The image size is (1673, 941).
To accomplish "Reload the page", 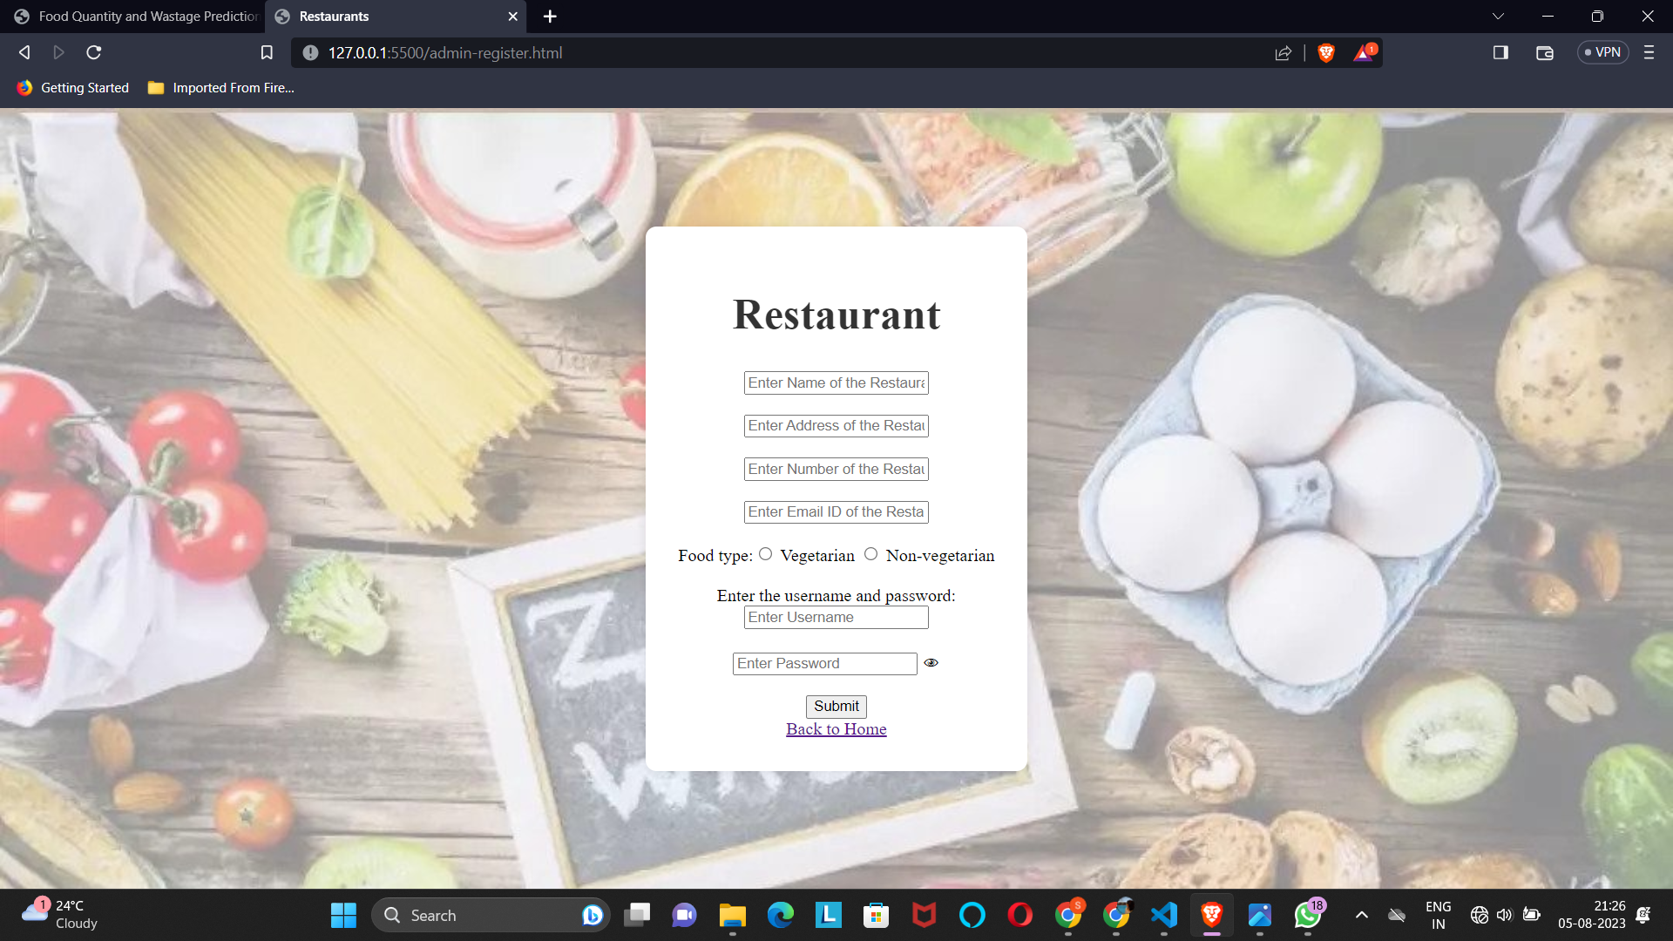I will [x=94, y=53].
